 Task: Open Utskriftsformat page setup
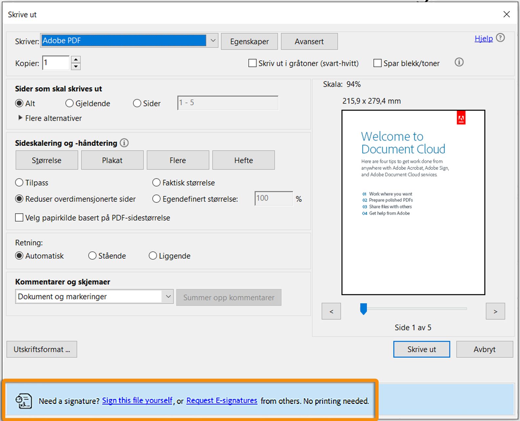(x=42, y=349)
